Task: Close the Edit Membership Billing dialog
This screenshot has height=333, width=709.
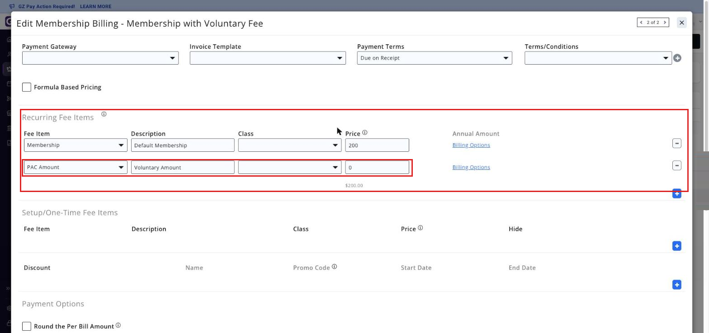Action: [682, 23]
